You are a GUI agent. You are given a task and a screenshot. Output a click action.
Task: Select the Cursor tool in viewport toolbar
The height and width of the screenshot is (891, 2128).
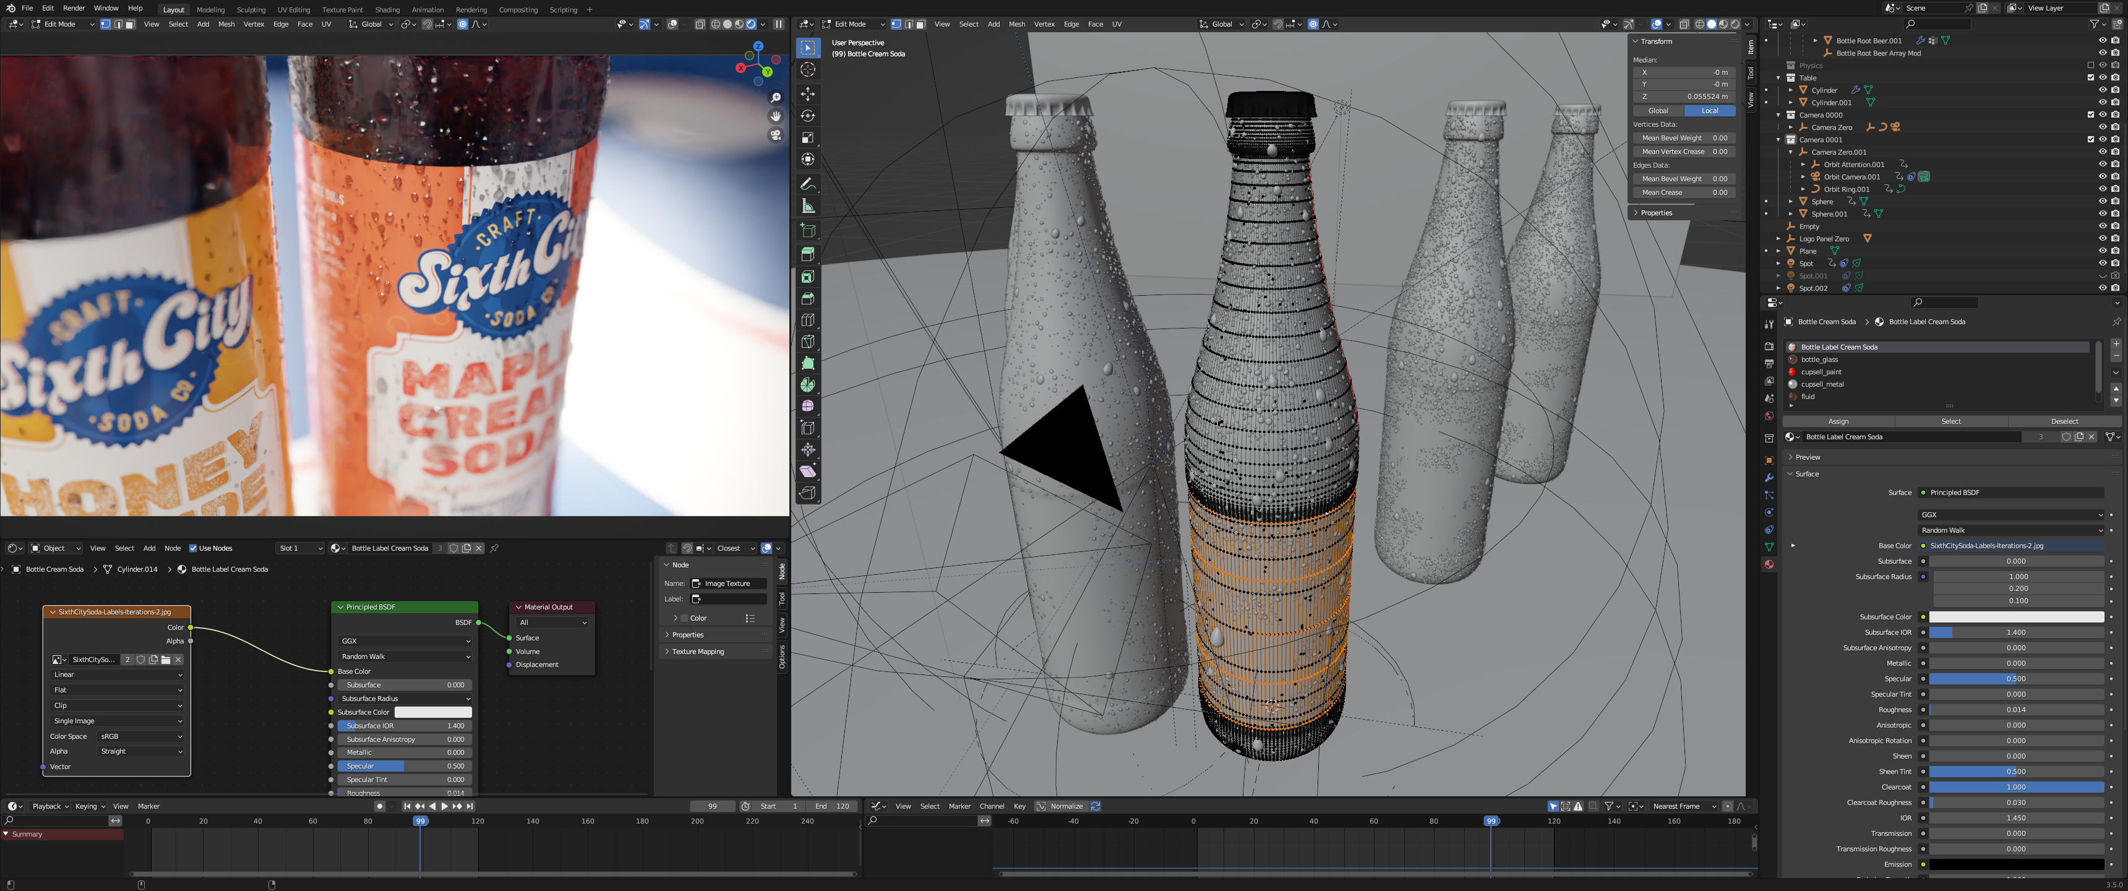click(808, 71)
